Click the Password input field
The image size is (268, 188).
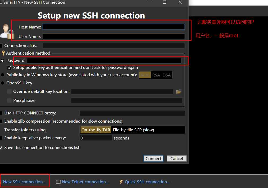[104, 61]
